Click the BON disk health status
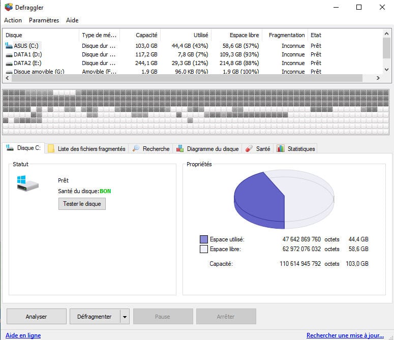Viewport: 394px width, 340px height. coord(105,191)
